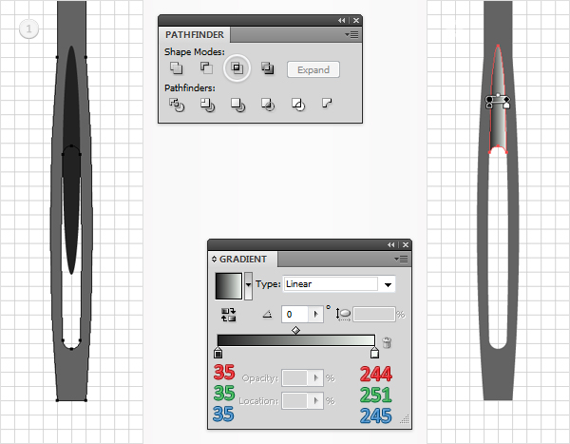The image size is (570, 444).
Task: Open the Opacity value dropdown arrow
Action: [x=316, y=378]
